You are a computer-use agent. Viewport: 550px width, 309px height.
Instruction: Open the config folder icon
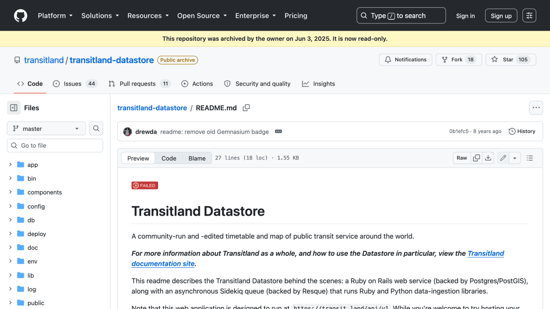click(21, 206)
